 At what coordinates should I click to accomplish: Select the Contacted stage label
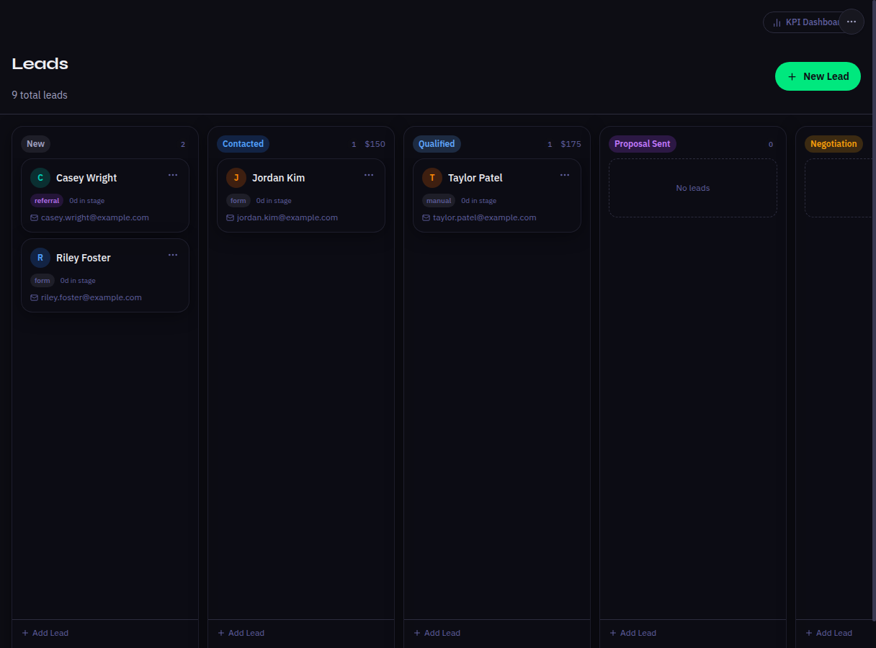tap(243, 144)
